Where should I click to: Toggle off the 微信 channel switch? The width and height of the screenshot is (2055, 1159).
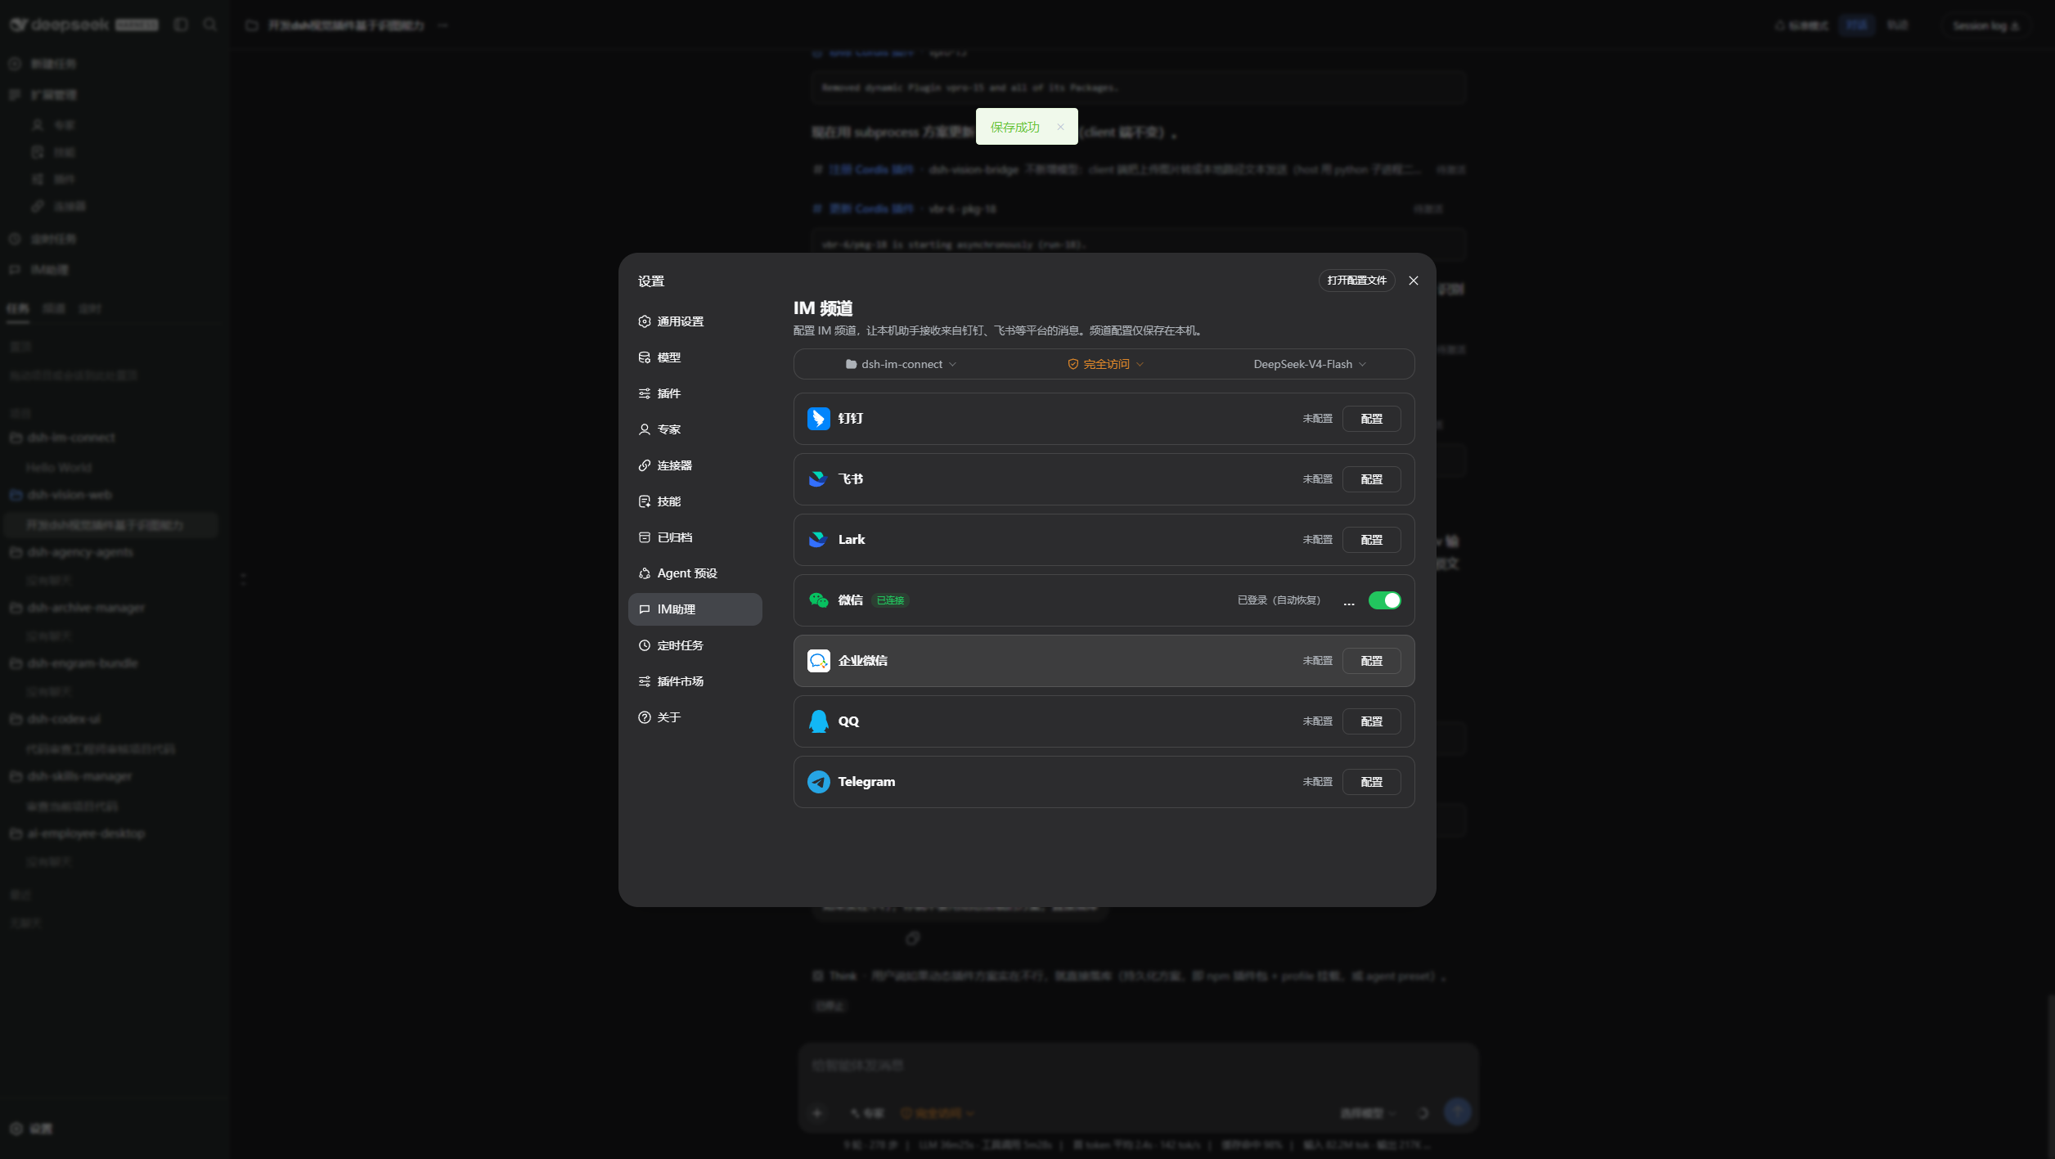tap(1384, 600)
